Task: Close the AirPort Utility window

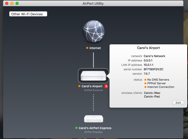Action: (7, 3)
